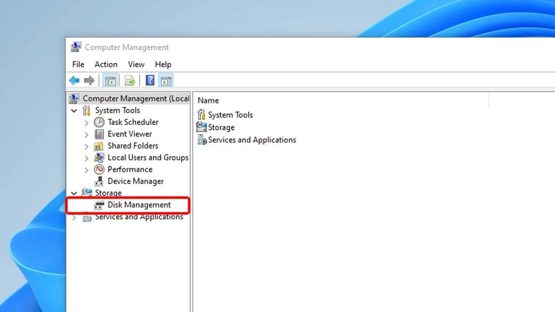Expand the Shared Folders node

click(86, 146)
